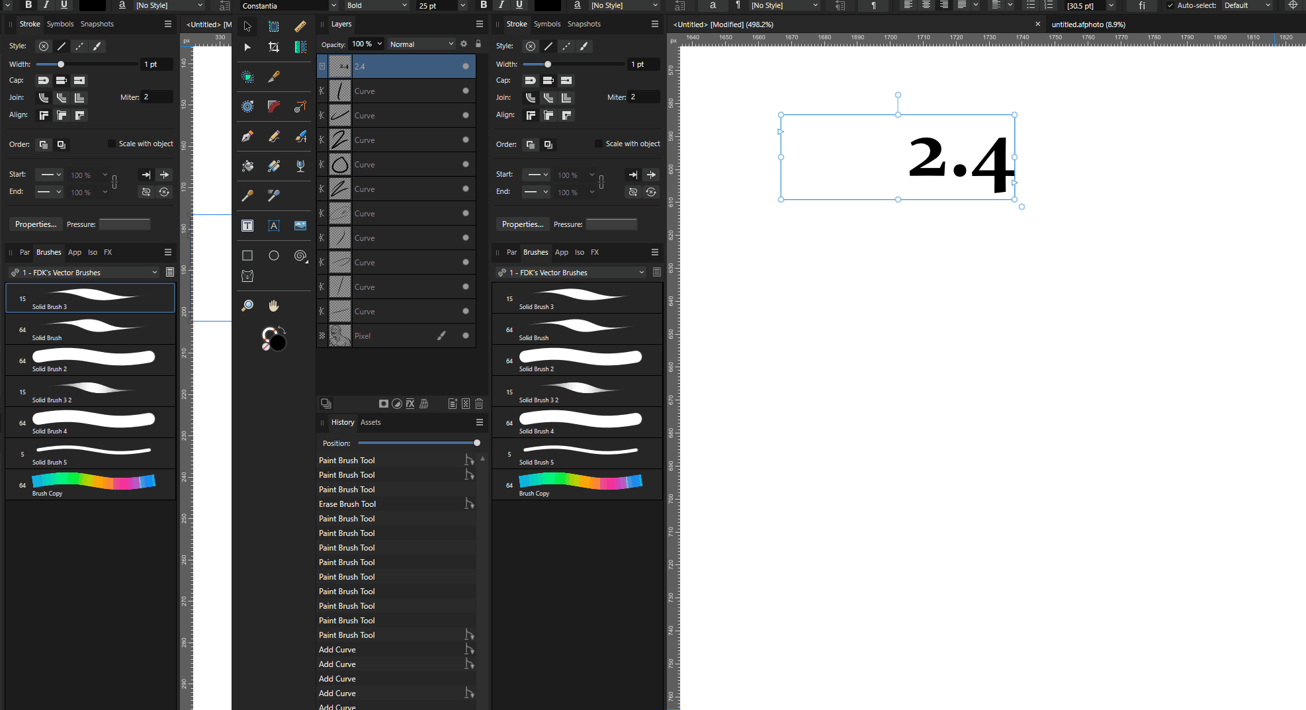Image resolution: width=1306 pixels, height=710 pixels.
Task: Click the Erase Brush Tool history entry
Action: pyautogui.click(x=396, y=504)
